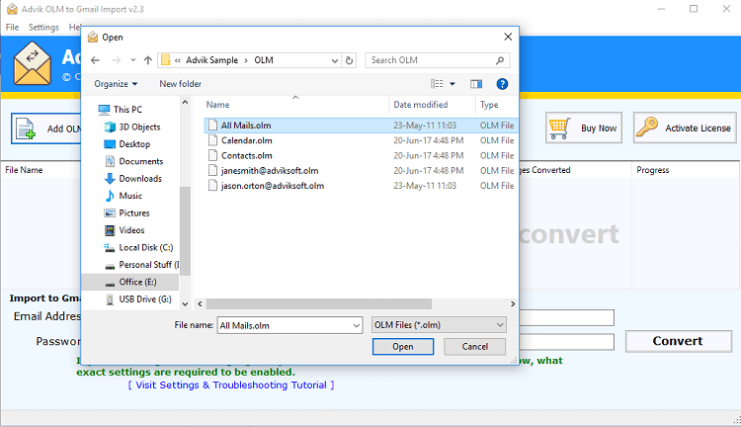Screen dimensions: 741x427
Task: Click the preview pane icon
Action: coord(476,84)
